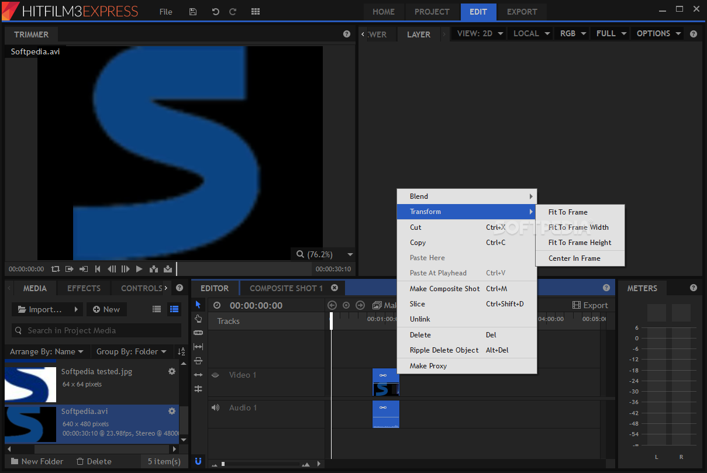Click the Insert clip icon in Trimmer

pos(154,269)
